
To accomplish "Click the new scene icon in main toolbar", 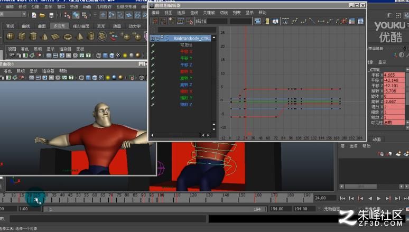I will coord(34,15).
